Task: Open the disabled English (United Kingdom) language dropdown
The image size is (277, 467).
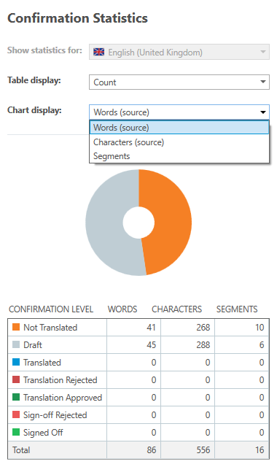Action: (179, 52)
